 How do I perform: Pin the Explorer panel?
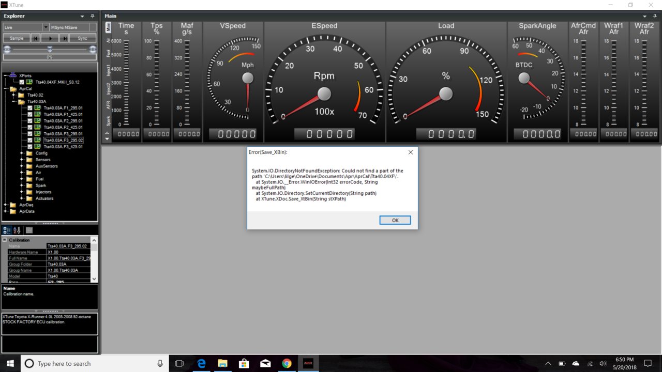tap(92, 17)
